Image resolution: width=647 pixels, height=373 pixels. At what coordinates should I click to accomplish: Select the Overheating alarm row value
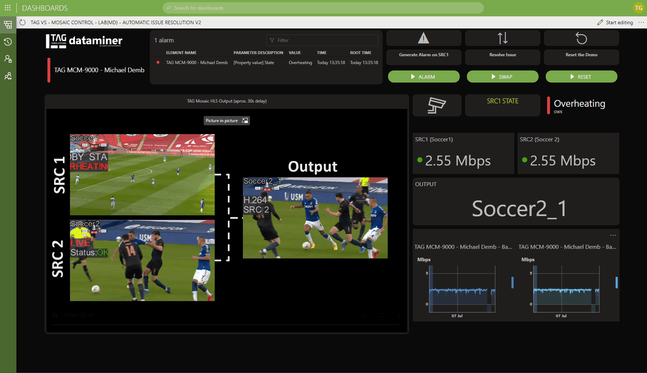(x=300, y=63)
